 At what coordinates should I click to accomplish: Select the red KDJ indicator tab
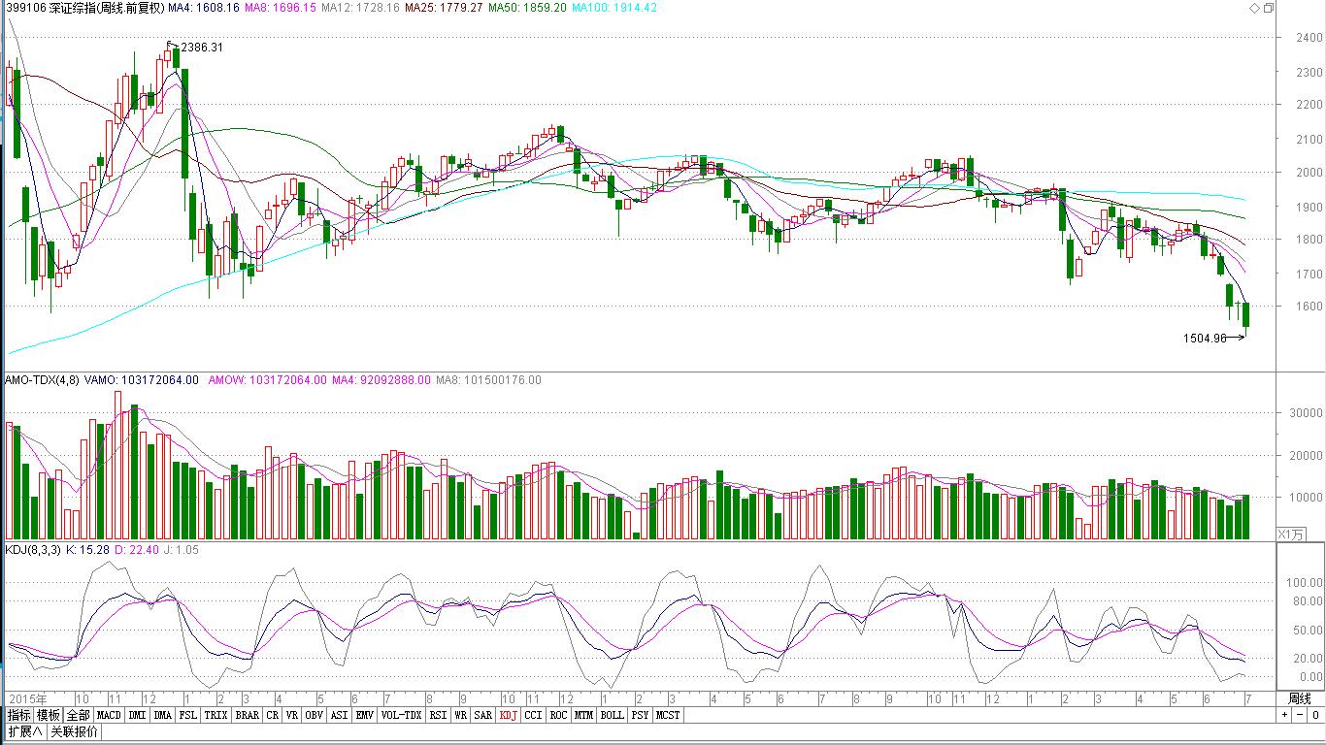[509, 715]
